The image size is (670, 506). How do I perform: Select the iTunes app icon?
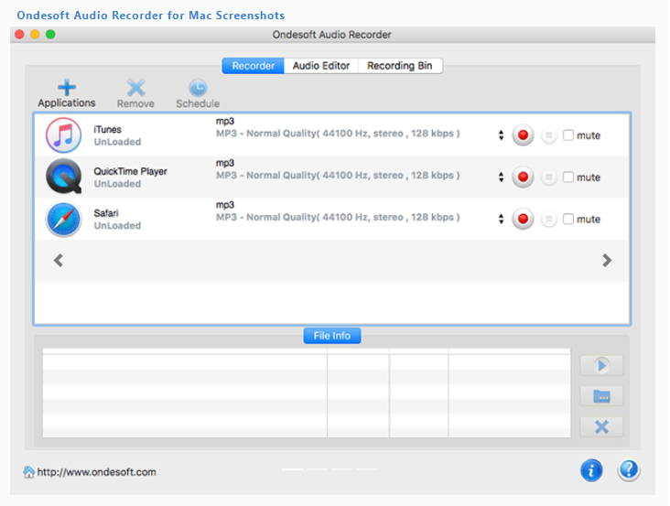pyautogui.click(x=64, y=135)
